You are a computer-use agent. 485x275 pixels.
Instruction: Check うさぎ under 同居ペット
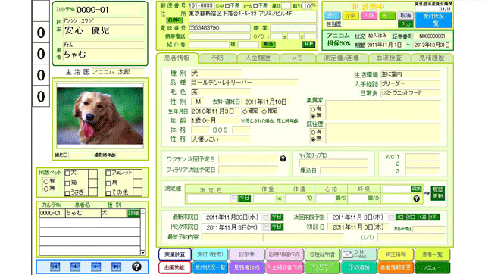(67, 194)
